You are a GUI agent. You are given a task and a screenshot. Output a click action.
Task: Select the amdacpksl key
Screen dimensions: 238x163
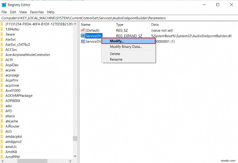(x=14, y=137)
